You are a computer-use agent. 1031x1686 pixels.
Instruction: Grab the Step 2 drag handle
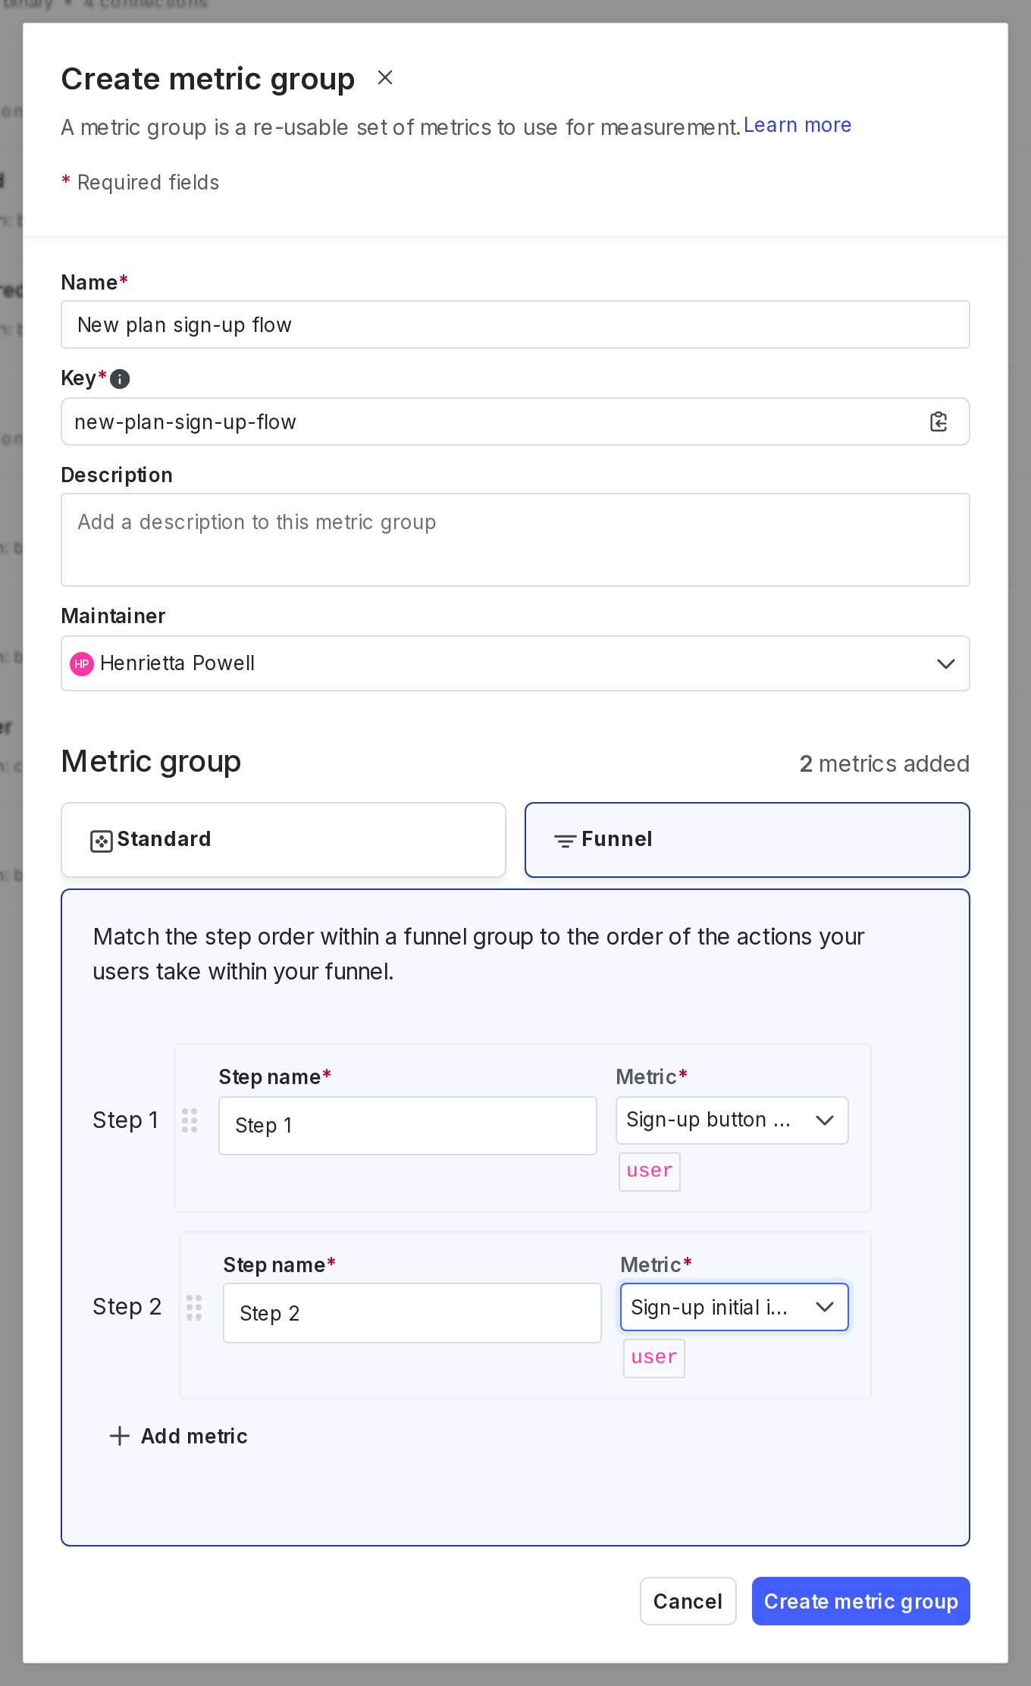[194, 1308]
